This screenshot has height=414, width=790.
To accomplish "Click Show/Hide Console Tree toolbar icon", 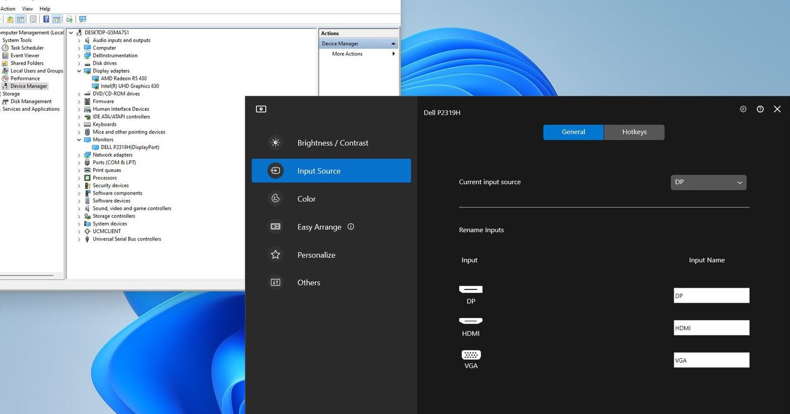I will (x=20, y=19).
